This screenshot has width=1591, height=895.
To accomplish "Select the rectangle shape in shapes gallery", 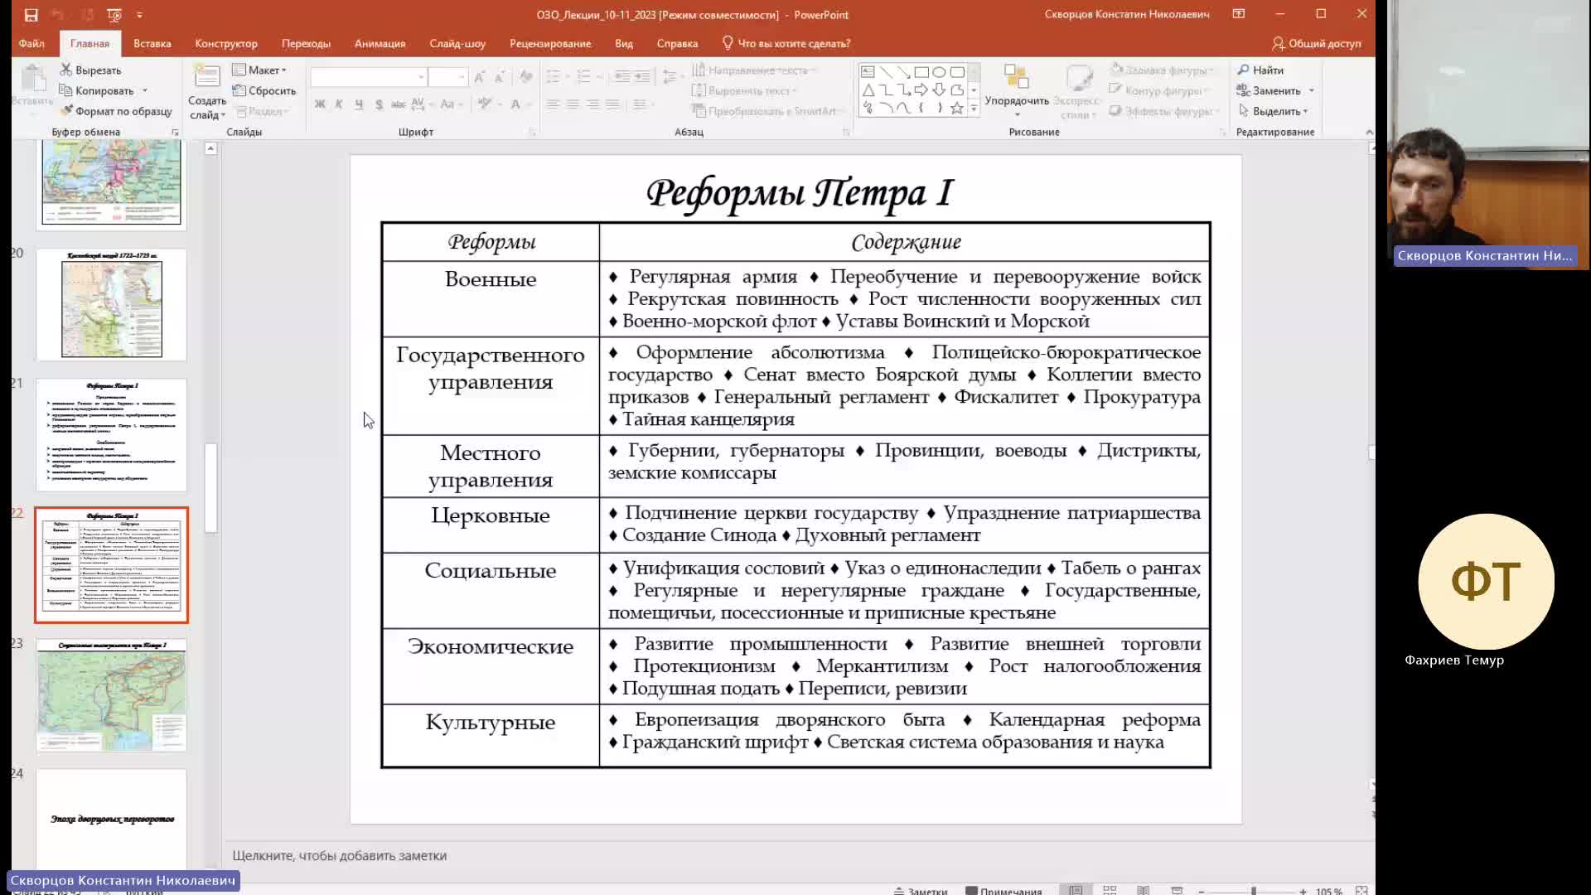I will [x=921, y=72].
